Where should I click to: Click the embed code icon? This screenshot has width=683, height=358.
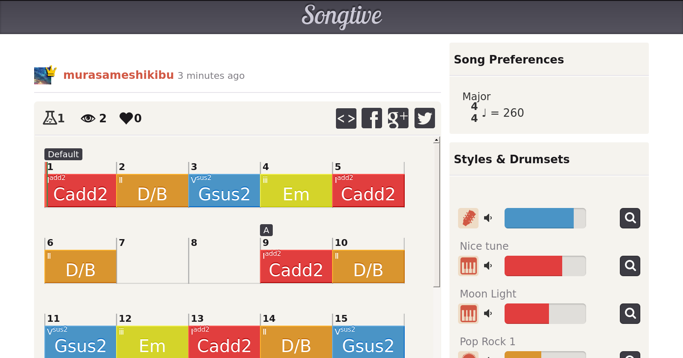[x=346, y=118]
